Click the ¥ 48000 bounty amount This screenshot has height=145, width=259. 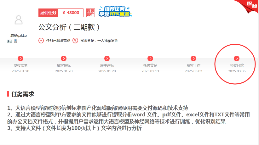pos(71,13)
